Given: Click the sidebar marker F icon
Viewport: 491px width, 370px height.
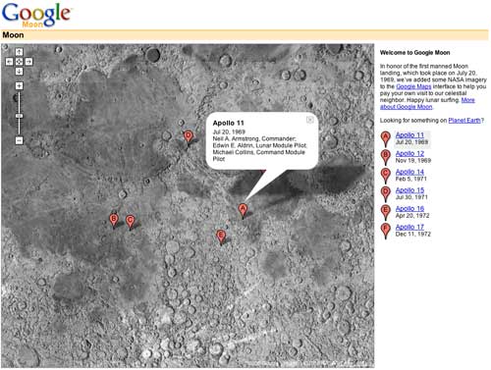Looking at the screenshot, I should 386,231.
